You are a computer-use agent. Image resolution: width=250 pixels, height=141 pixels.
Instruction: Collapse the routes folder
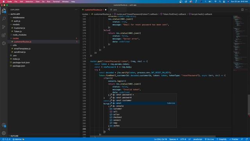click(x=16, y=38)
